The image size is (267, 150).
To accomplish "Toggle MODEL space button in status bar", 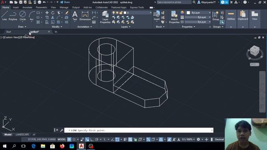I will 62,140.
